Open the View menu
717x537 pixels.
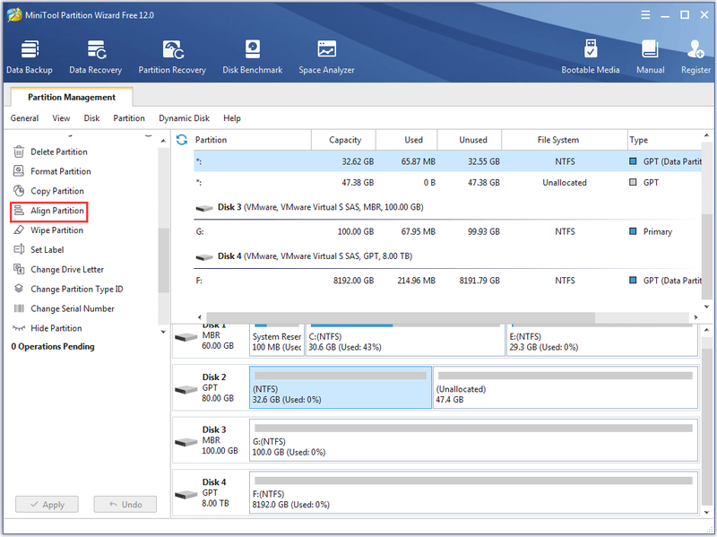(61, 118)
